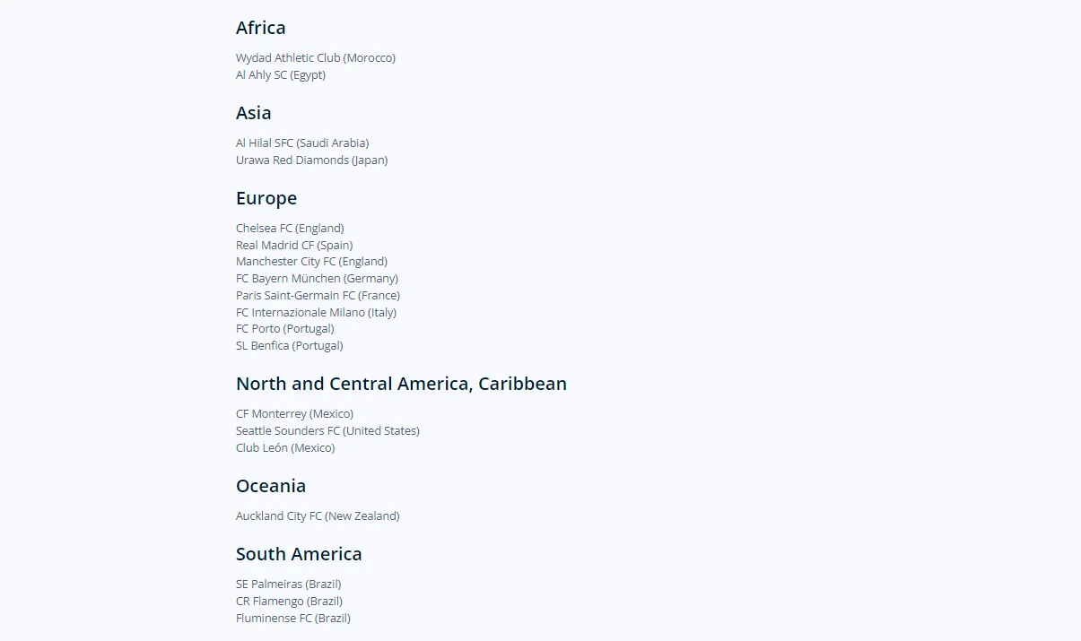Viewport: 1081px width, 641px height.
Task: Select Auckland City FC (New Zealand)
Action: [318, 516]
